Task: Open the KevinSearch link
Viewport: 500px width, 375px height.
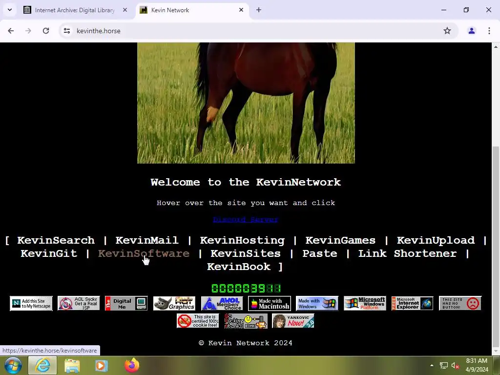Action: 56,240
